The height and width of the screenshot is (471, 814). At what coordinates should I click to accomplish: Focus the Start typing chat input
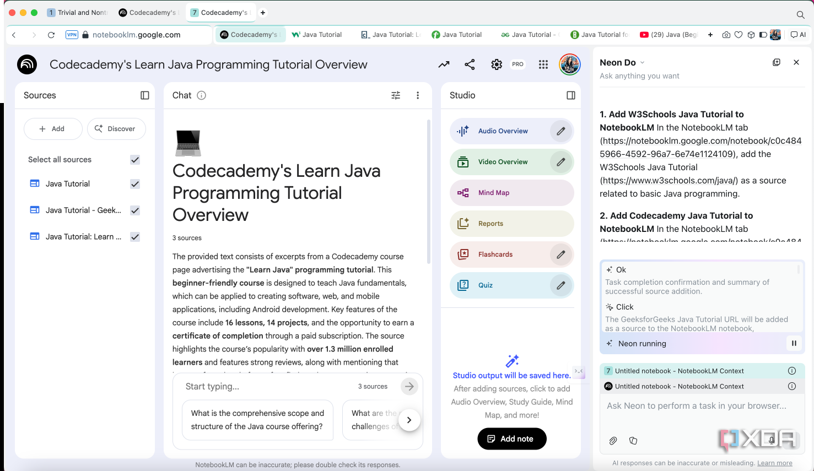click(268, 387)
